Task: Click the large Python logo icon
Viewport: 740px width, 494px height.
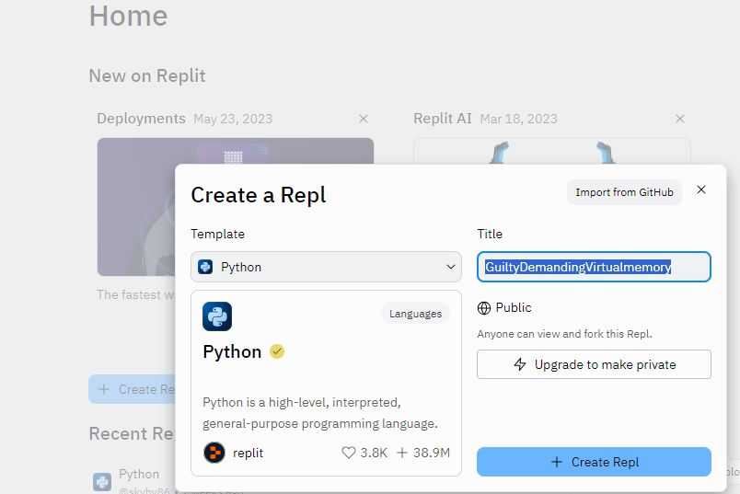Action: click(217, 316)
